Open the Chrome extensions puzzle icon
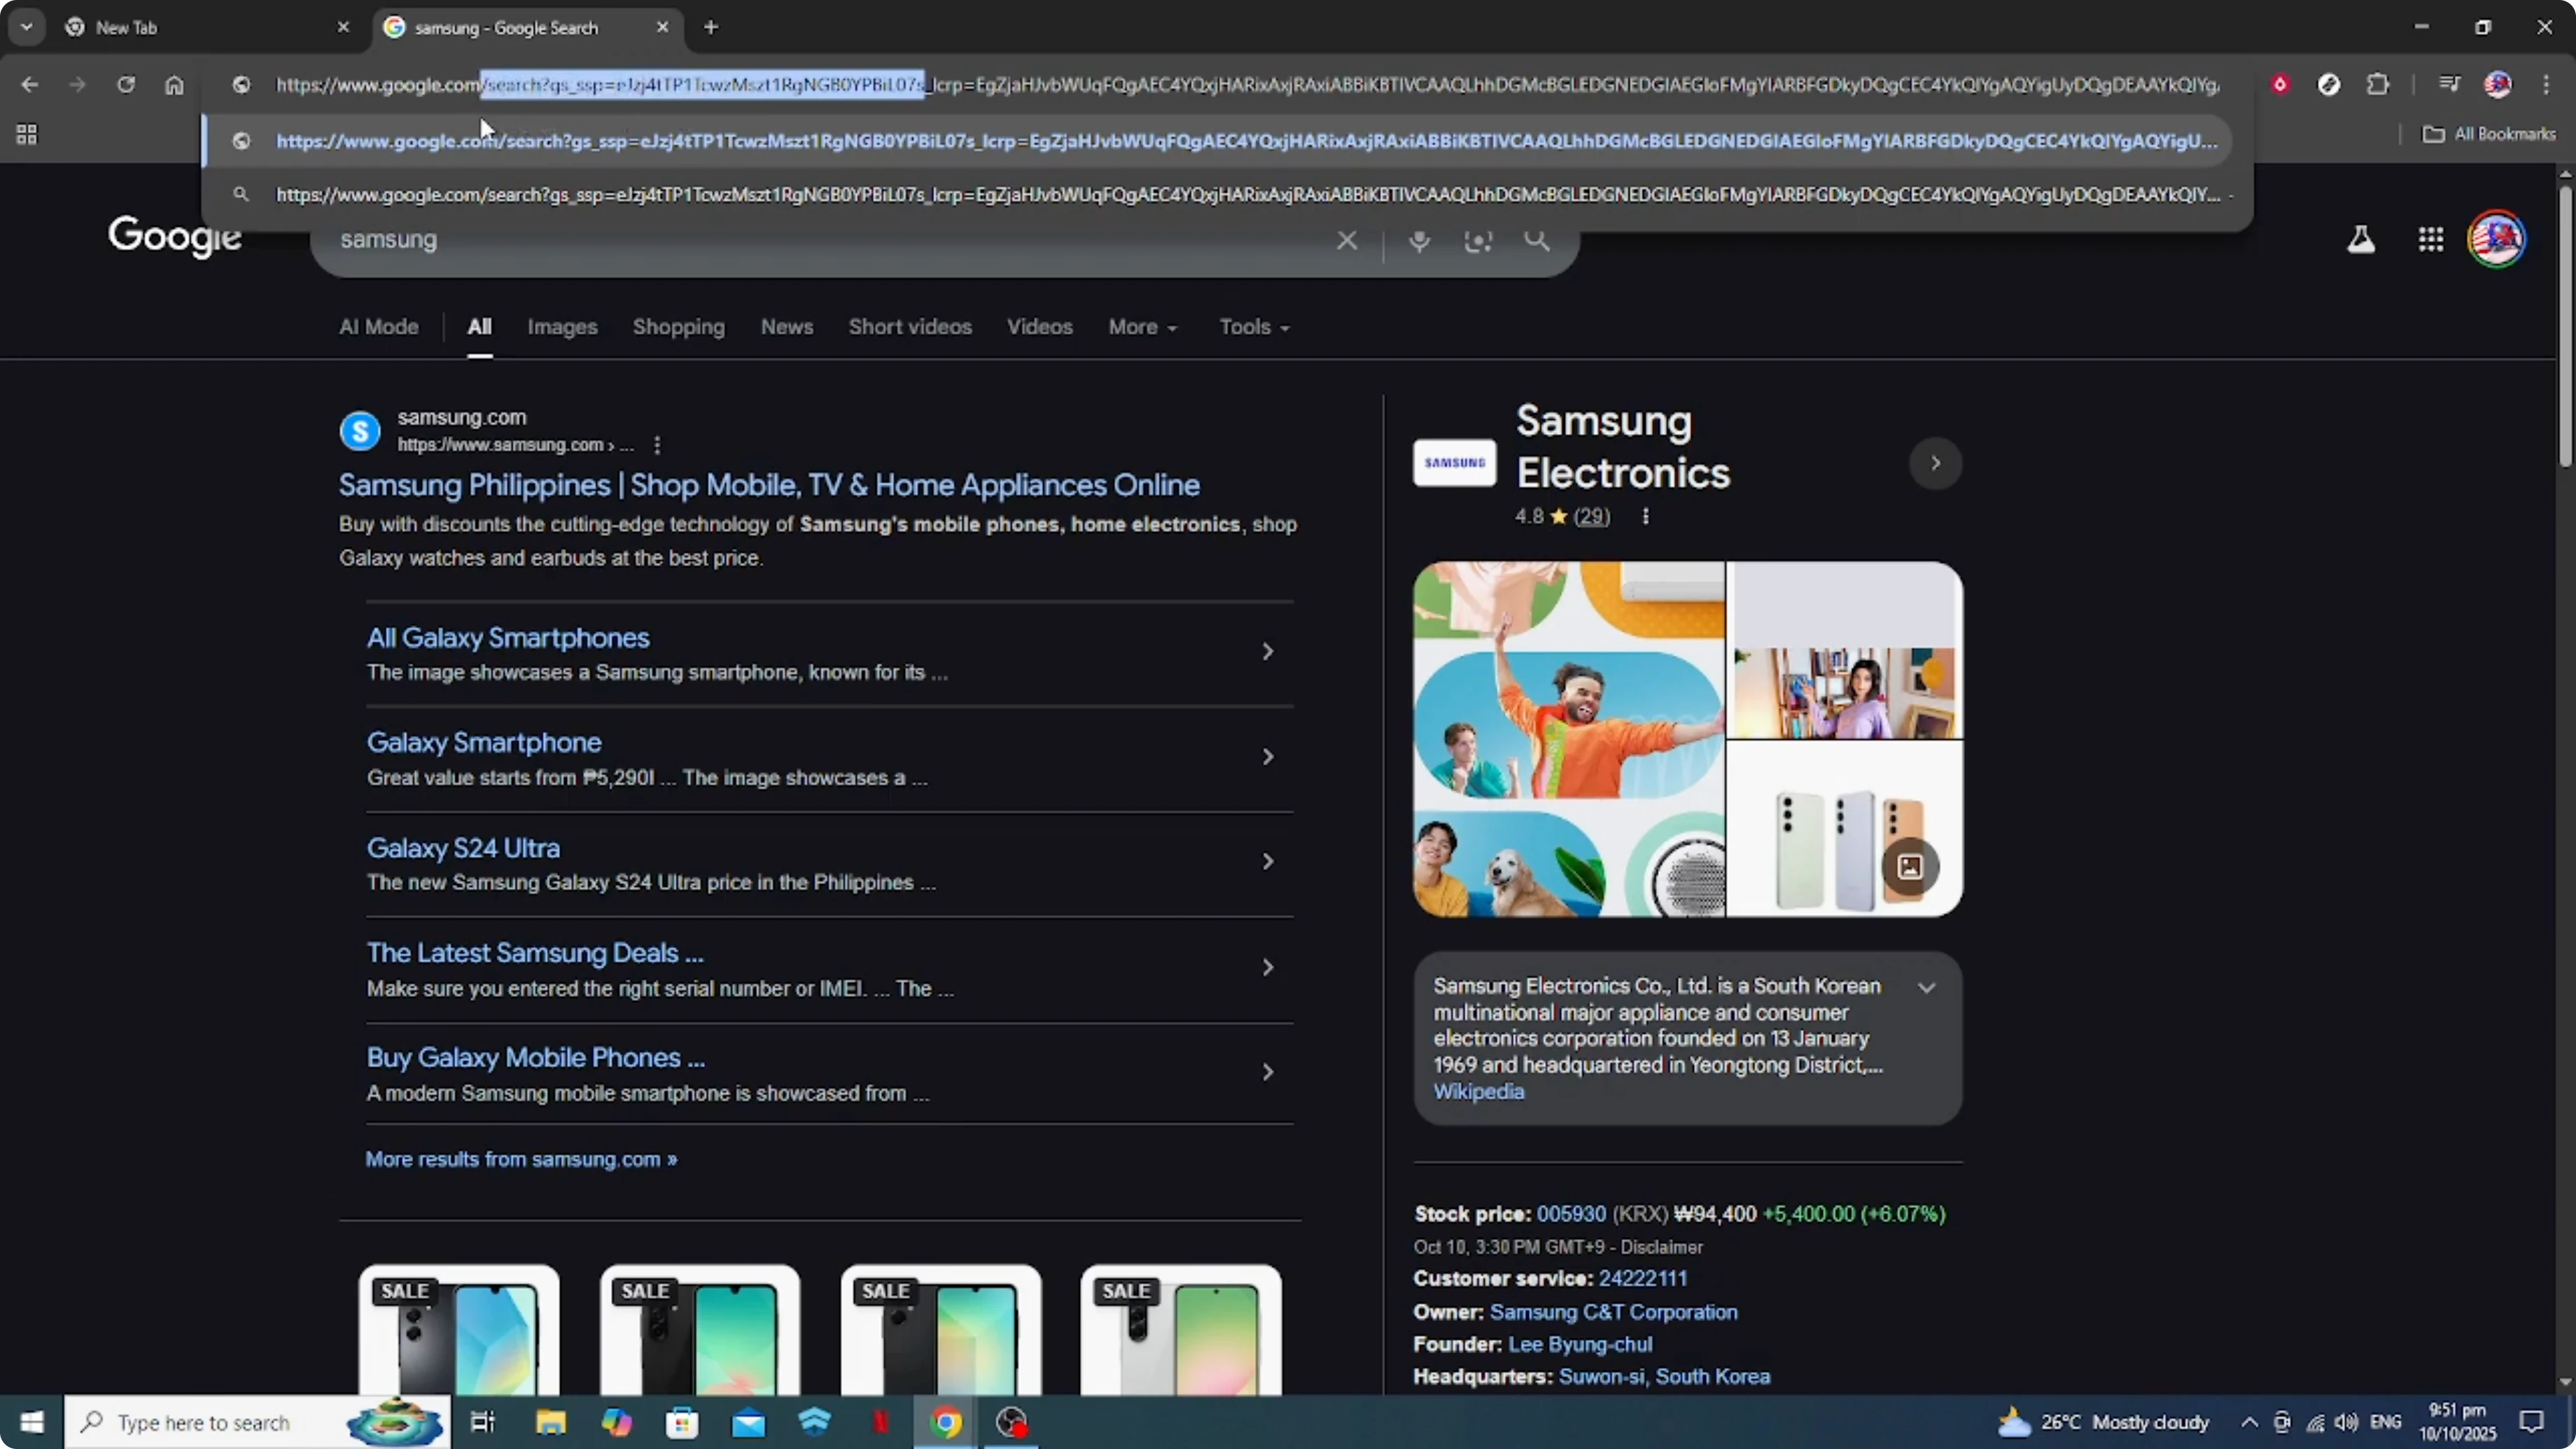The width and height of the screenshot is (2576, 1449). point(2379,85)
